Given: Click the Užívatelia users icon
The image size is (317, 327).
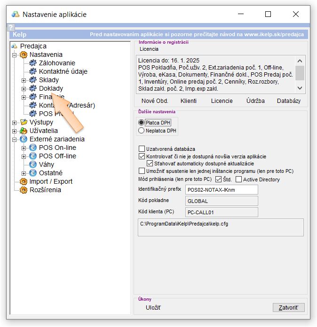Looking at the screenshot, I should tap(24, 131).
